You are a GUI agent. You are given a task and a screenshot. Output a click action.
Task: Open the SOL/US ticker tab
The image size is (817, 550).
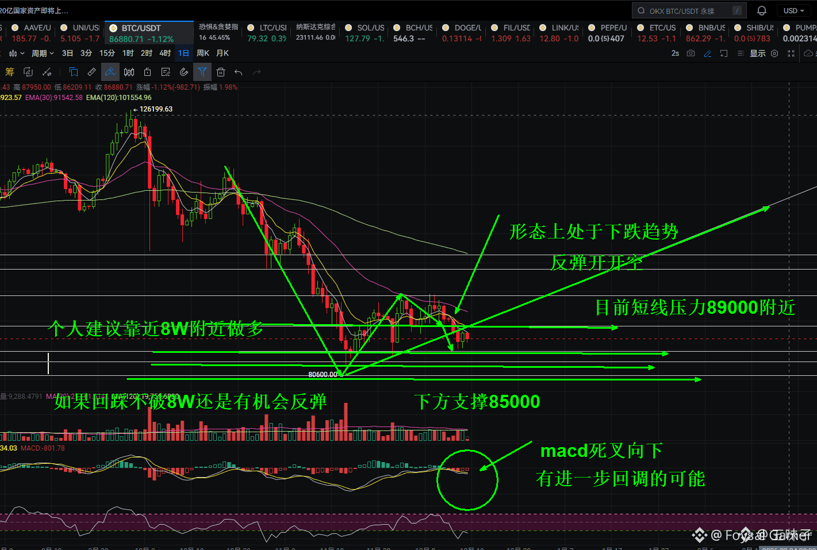[x=365, y=33]
